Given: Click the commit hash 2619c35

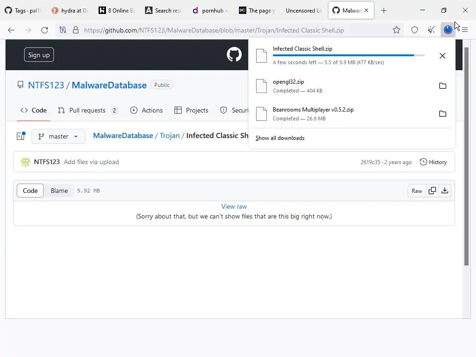Looking at the screenshot, I should pyautogui.click(x=370, y=162).
